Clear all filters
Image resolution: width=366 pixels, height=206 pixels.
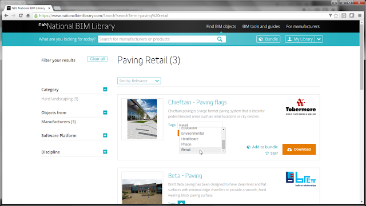point(97,59)
